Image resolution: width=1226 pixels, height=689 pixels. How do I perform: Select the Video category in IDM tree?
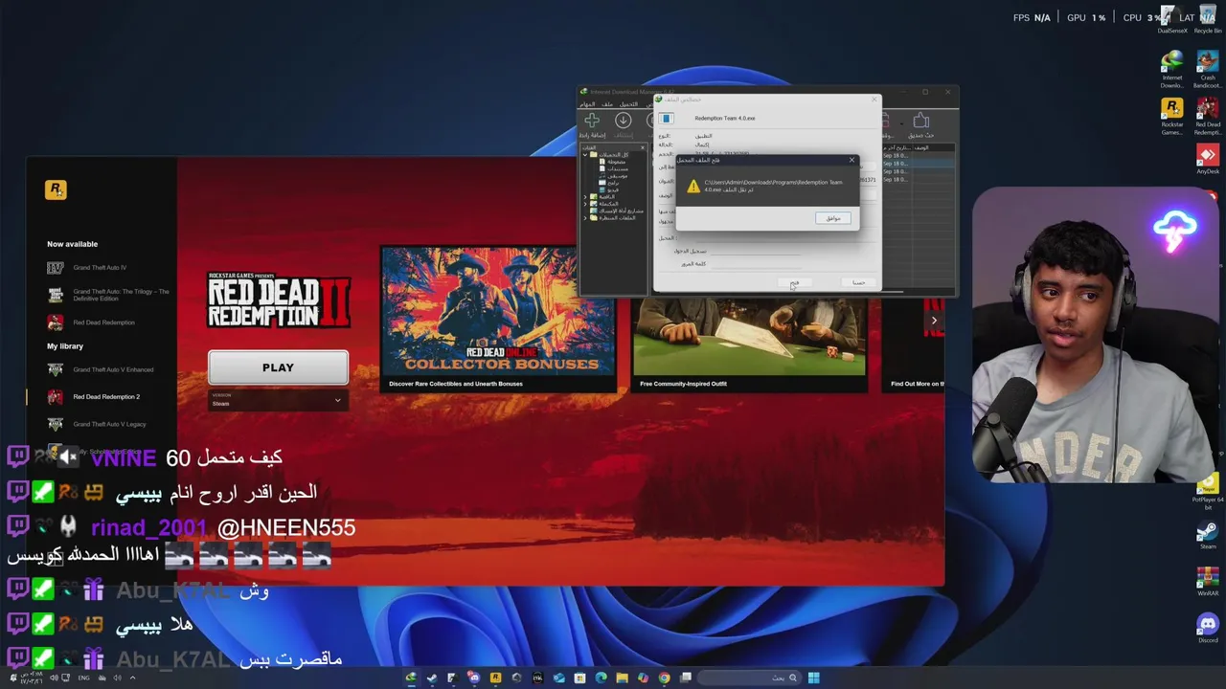pyautogui.click(x=609, y=189)
